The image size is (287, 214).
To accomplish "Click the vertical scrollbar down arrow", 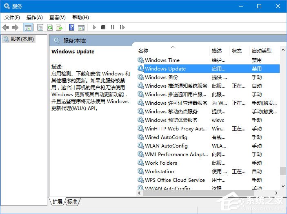I will click(x=283, y=186).
